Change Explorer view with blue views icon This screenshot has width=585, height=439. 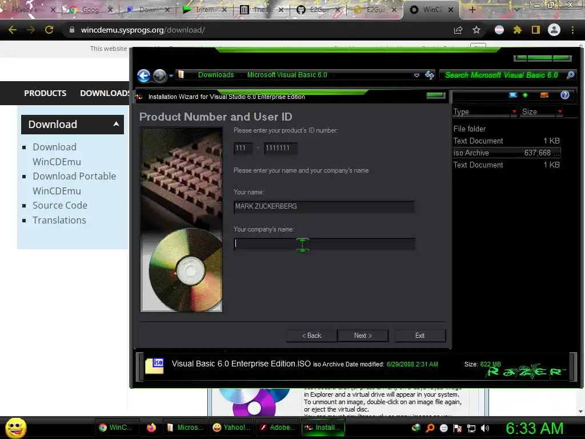pos(513,95)
